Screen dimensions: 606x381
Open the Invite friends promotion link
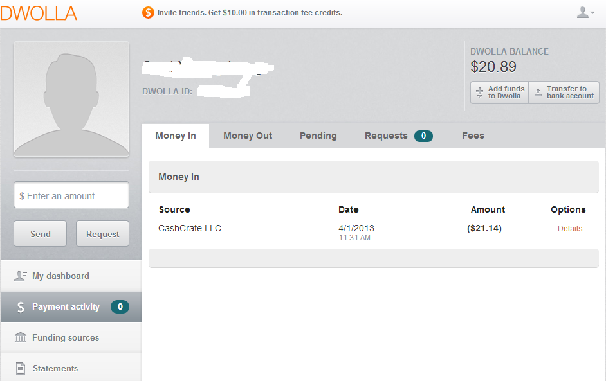click(250, 13)
